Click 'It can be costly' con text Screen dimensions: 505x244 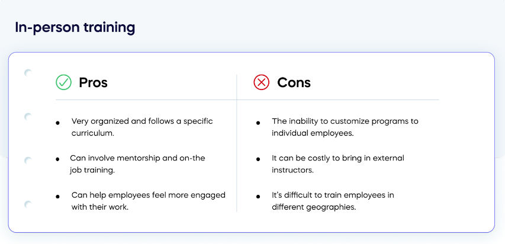click(337, 164)
